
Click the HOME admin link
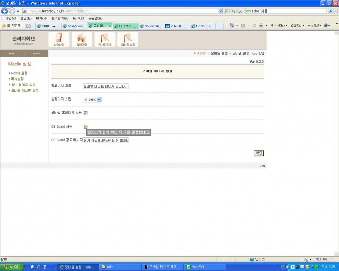pyautogui.click(x=12, y=53)
